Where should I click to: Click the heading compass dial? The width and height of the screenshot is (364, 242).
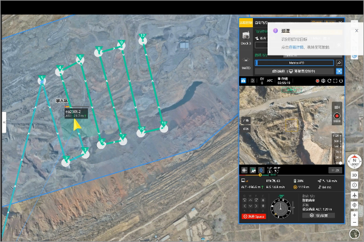click(281, 208)
